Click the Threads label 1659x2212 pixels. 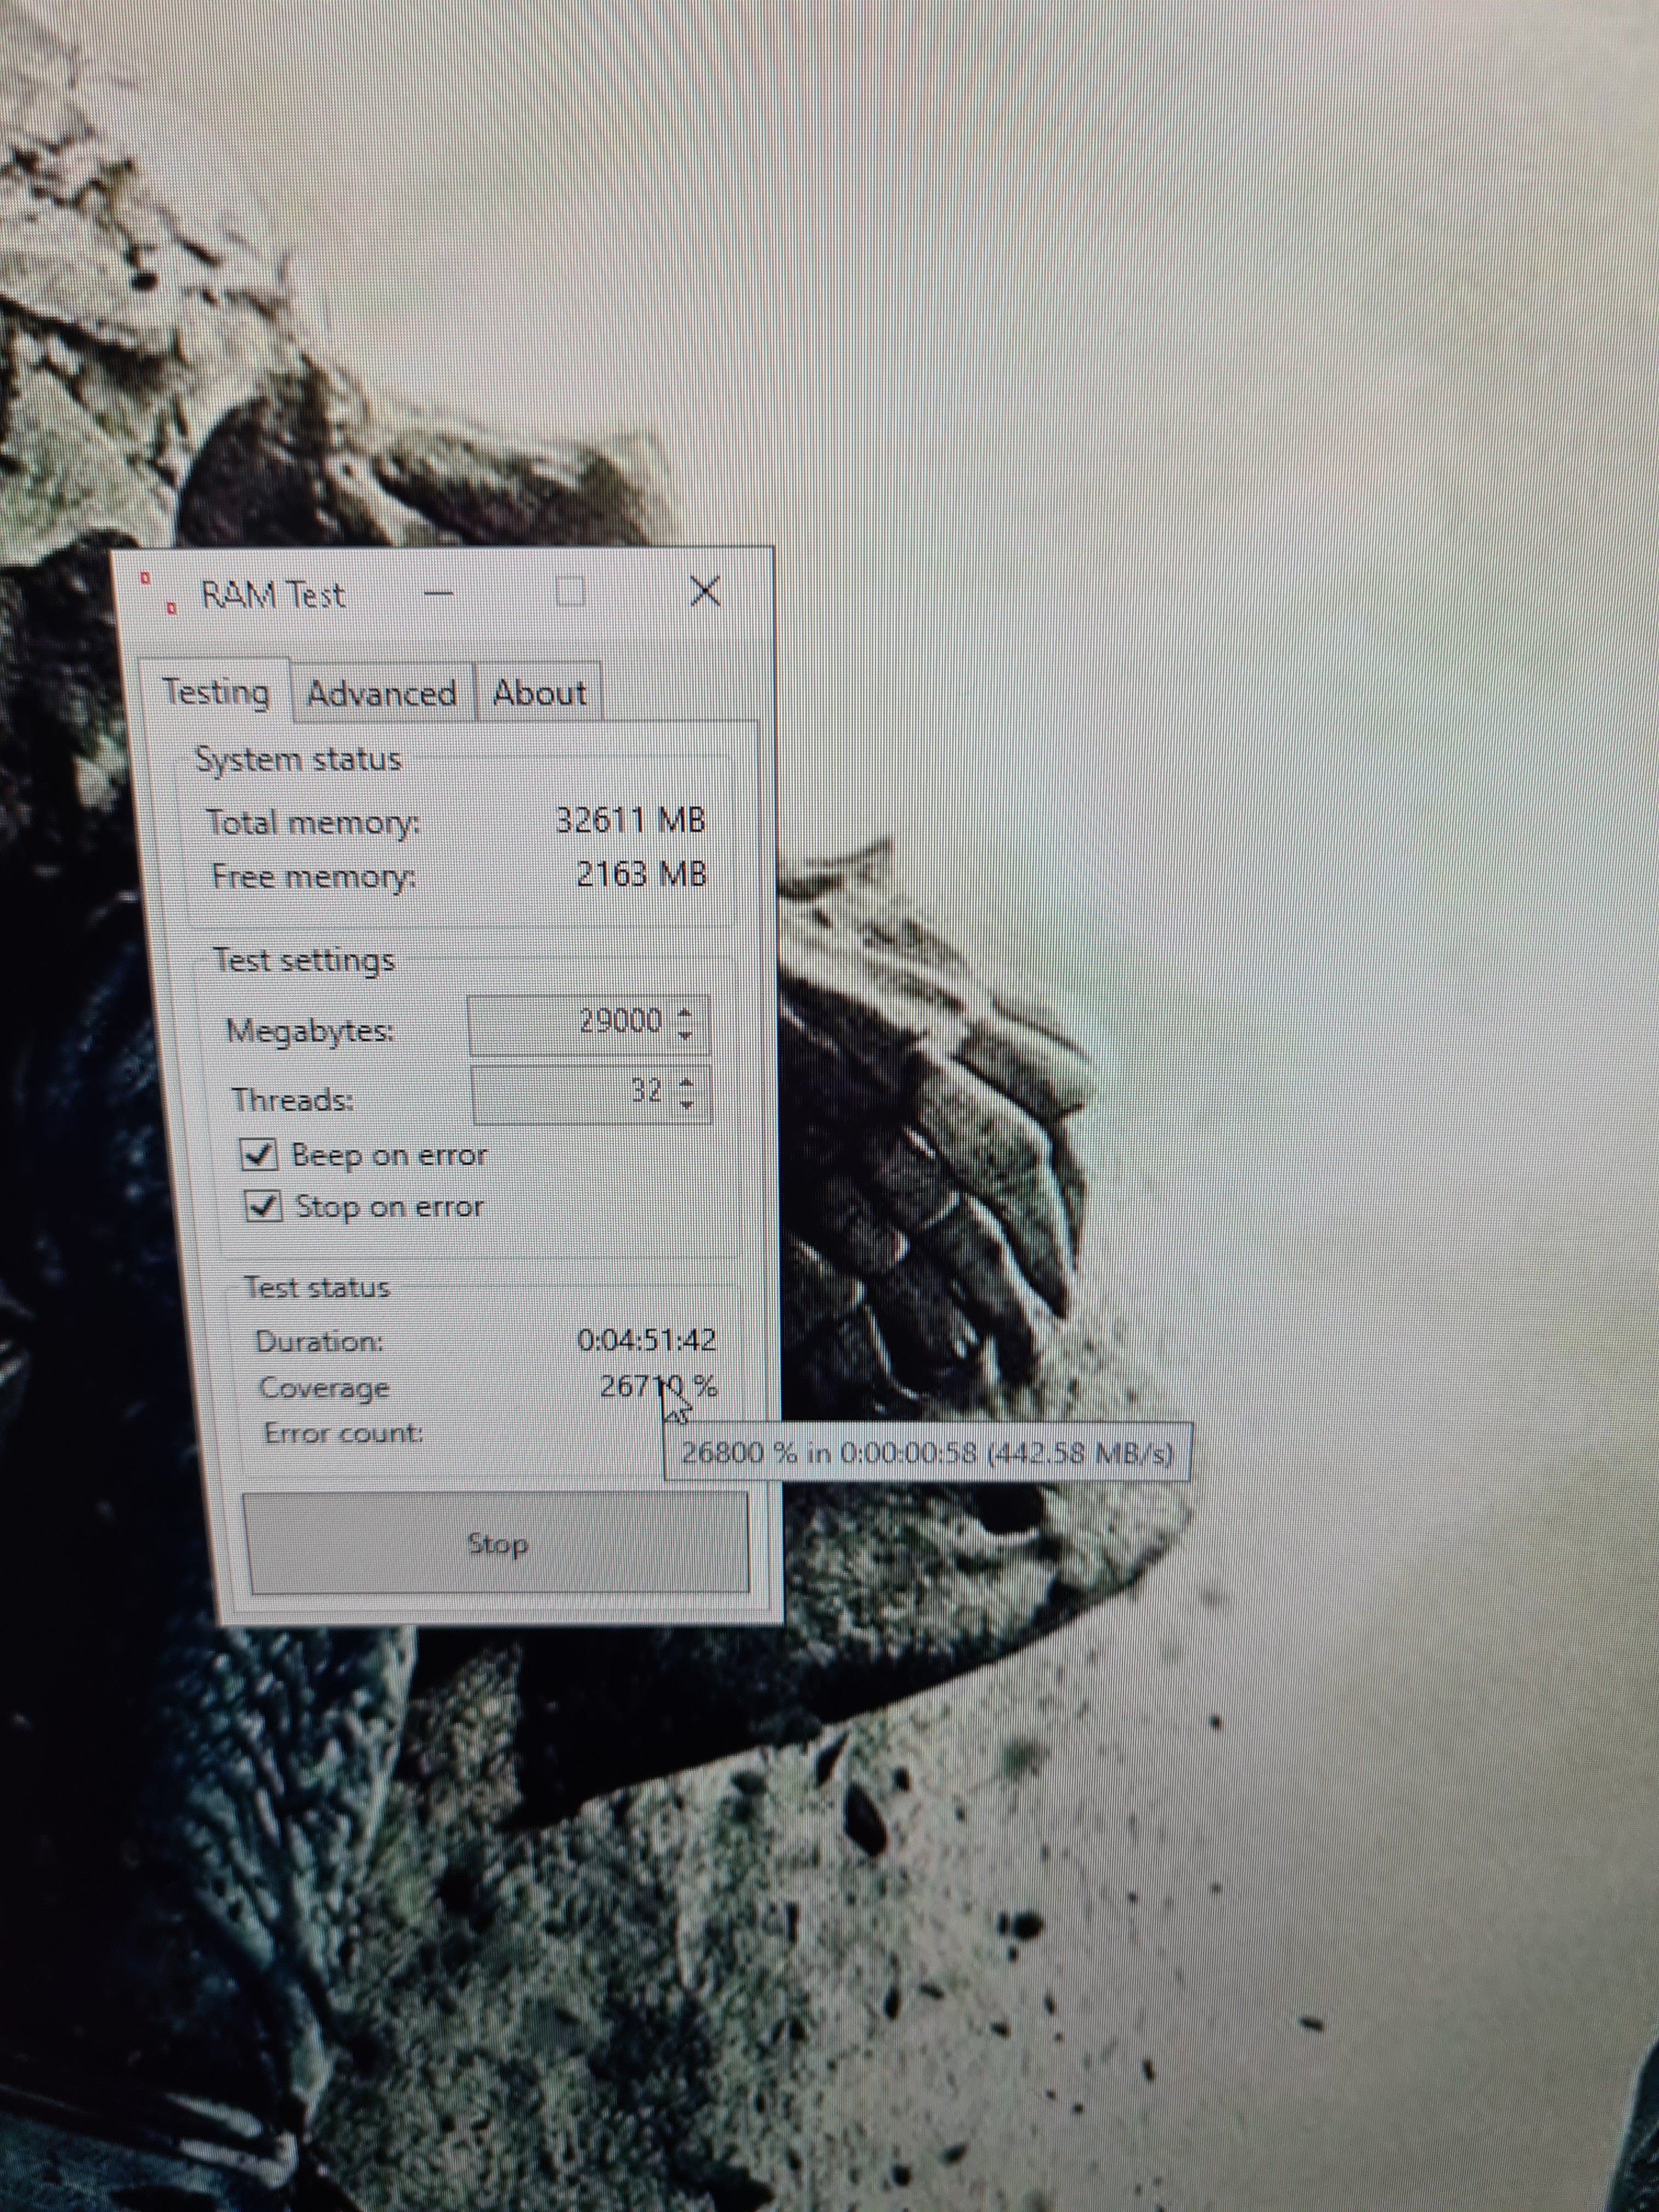[x=293, y=1100]
